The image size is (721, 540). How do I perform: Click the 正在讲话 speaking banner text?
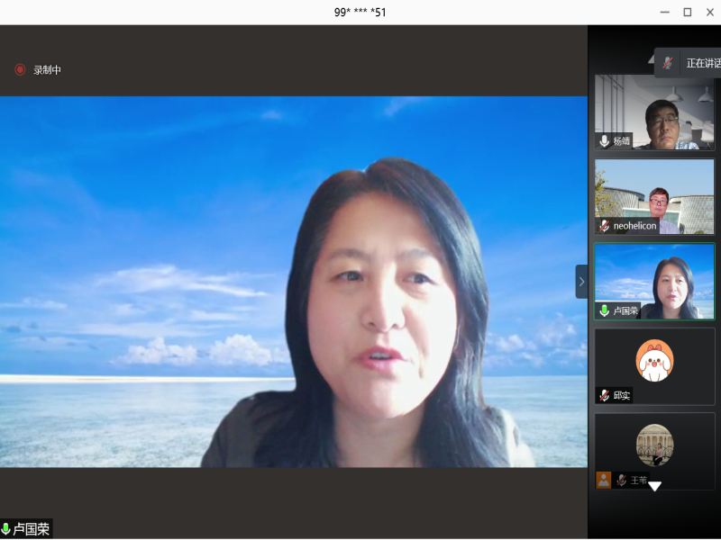[703, 63]
